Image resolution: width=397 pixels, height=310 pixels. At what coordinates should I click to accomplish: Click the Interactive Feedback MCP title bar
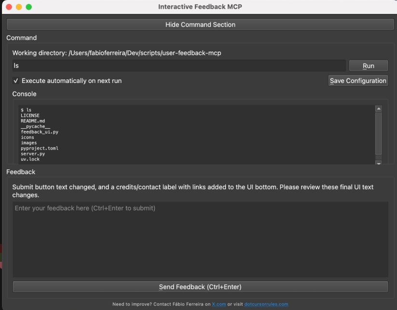click(200, 7)
